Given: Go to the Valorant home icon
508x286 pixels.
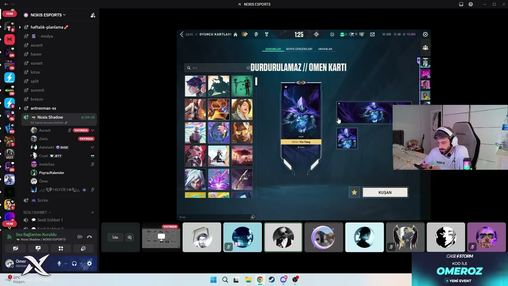Looking at the screenshot, I should tap(235, 35).
